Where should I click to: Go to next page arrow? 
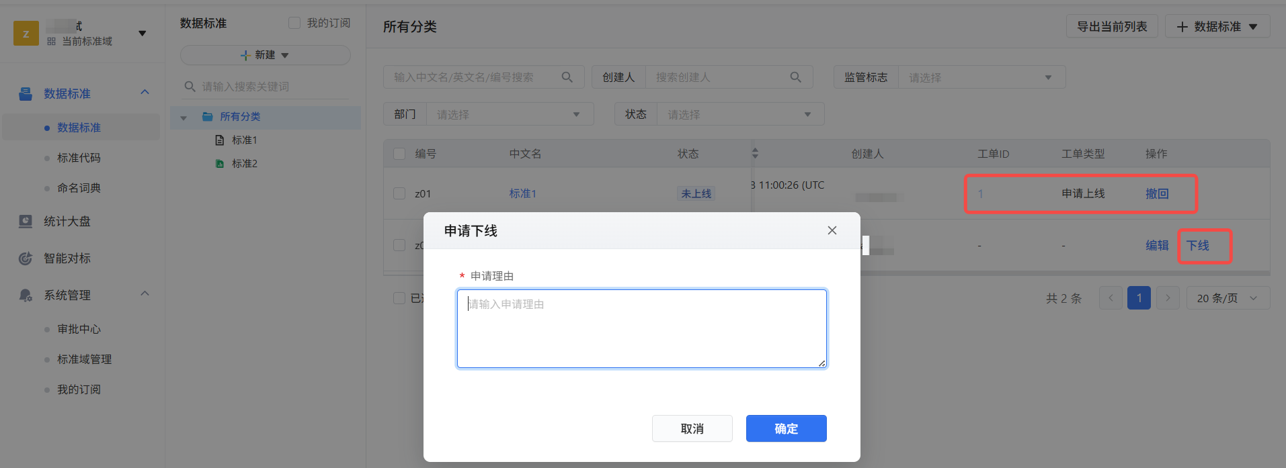(1168, 298)
